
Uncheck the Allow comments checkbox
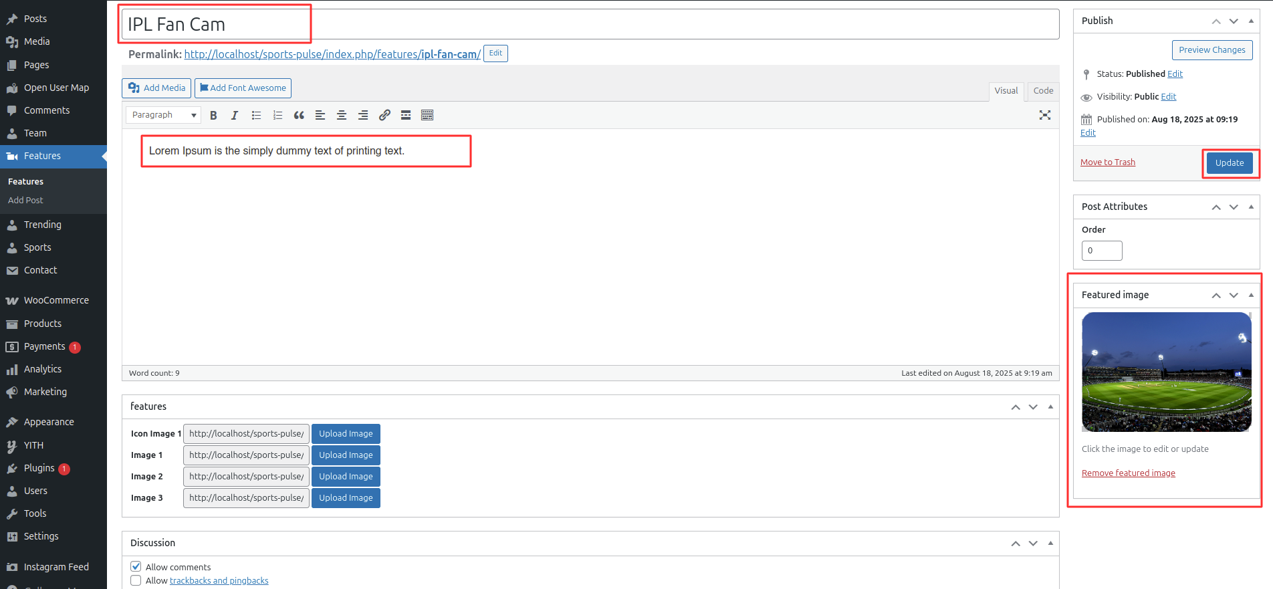[136, 566]
